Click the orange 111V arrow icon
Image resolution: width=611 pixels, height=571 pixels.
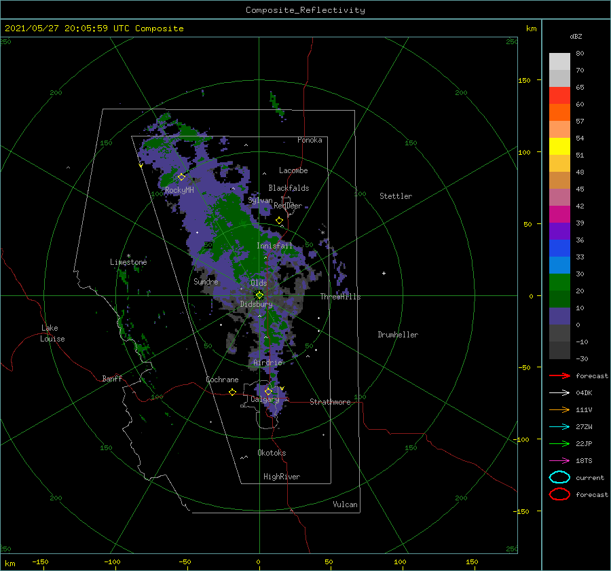(559, 409)
